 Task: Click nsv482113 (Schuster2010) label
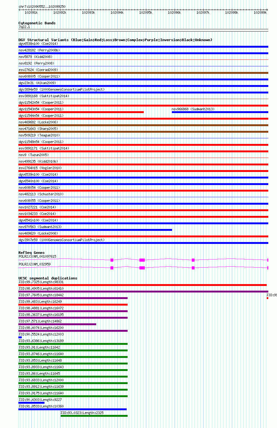[x=41, y=194]
